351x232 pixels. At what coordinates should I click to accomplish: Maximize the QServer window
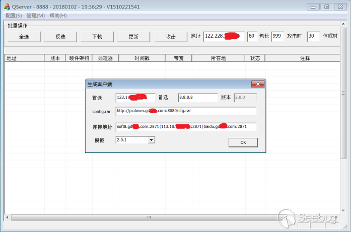point(327,7)
